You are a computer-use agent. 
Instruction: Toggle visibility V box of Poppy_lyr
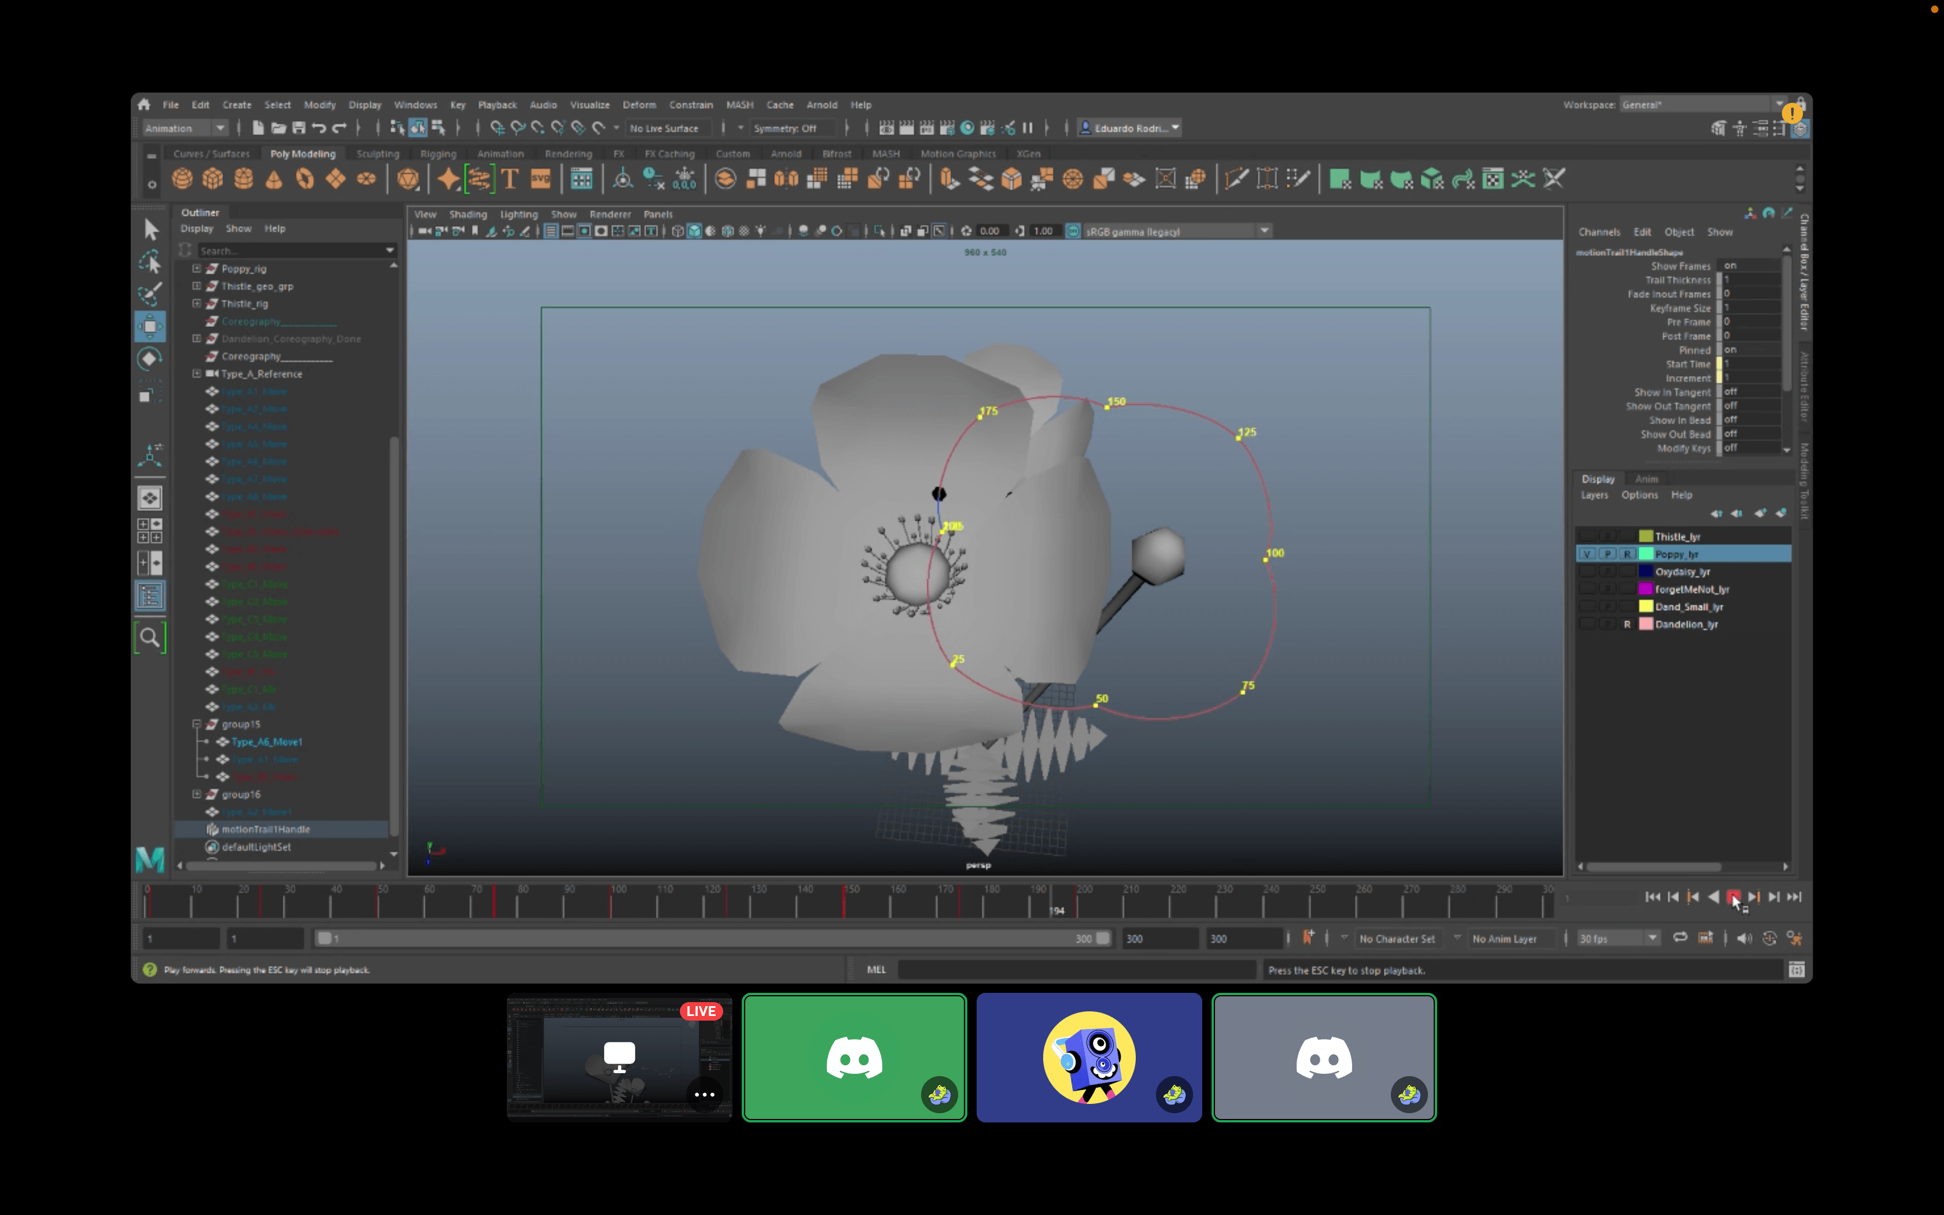point(1586,554)
